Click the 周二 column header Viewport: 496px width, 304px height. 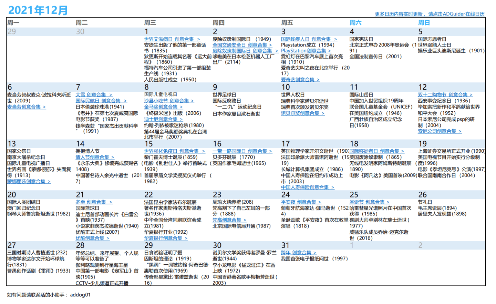[82, 22]
